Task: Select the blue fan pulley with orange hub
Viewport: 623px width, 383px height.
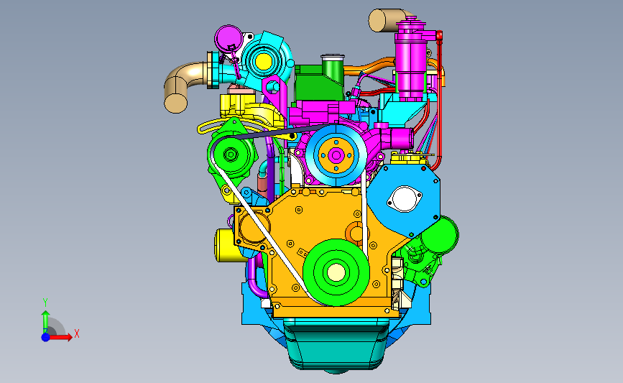Action: (x=336, y=155)
